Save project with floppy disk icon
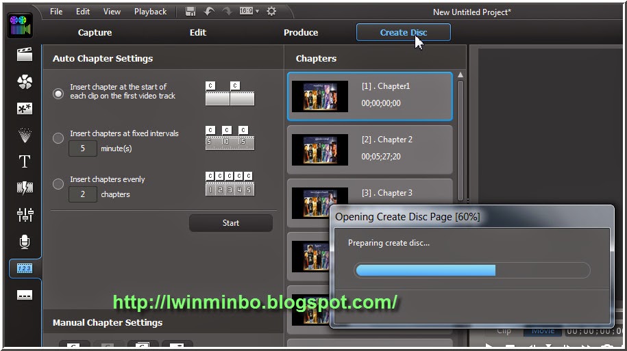 [190, 12]
